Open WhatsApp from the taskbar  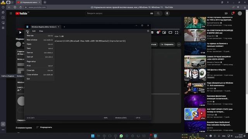(121, 136)
